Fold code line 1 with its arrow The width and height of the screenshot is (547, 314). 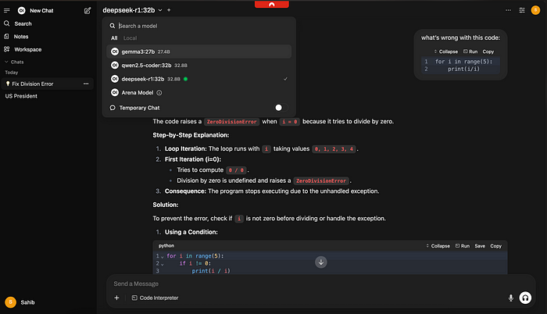pos(163,256)
